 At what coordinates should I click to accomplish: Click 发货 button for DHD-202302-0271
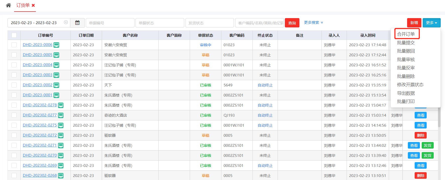(x=427, y=146)
